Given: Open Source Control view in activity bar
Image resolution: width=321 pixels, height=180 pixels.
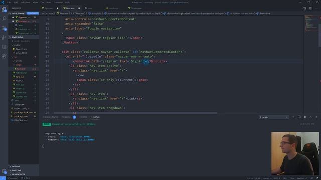Looking at the screenshot, I should tap(4, 28).
